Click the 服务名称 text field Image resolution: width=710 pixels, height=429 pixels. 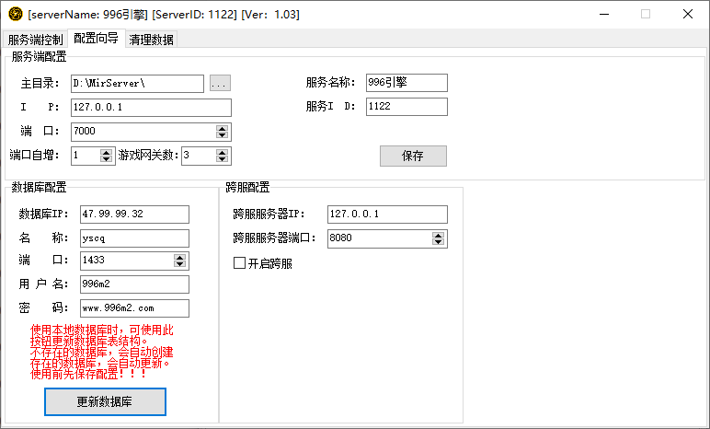pos(406,83)
